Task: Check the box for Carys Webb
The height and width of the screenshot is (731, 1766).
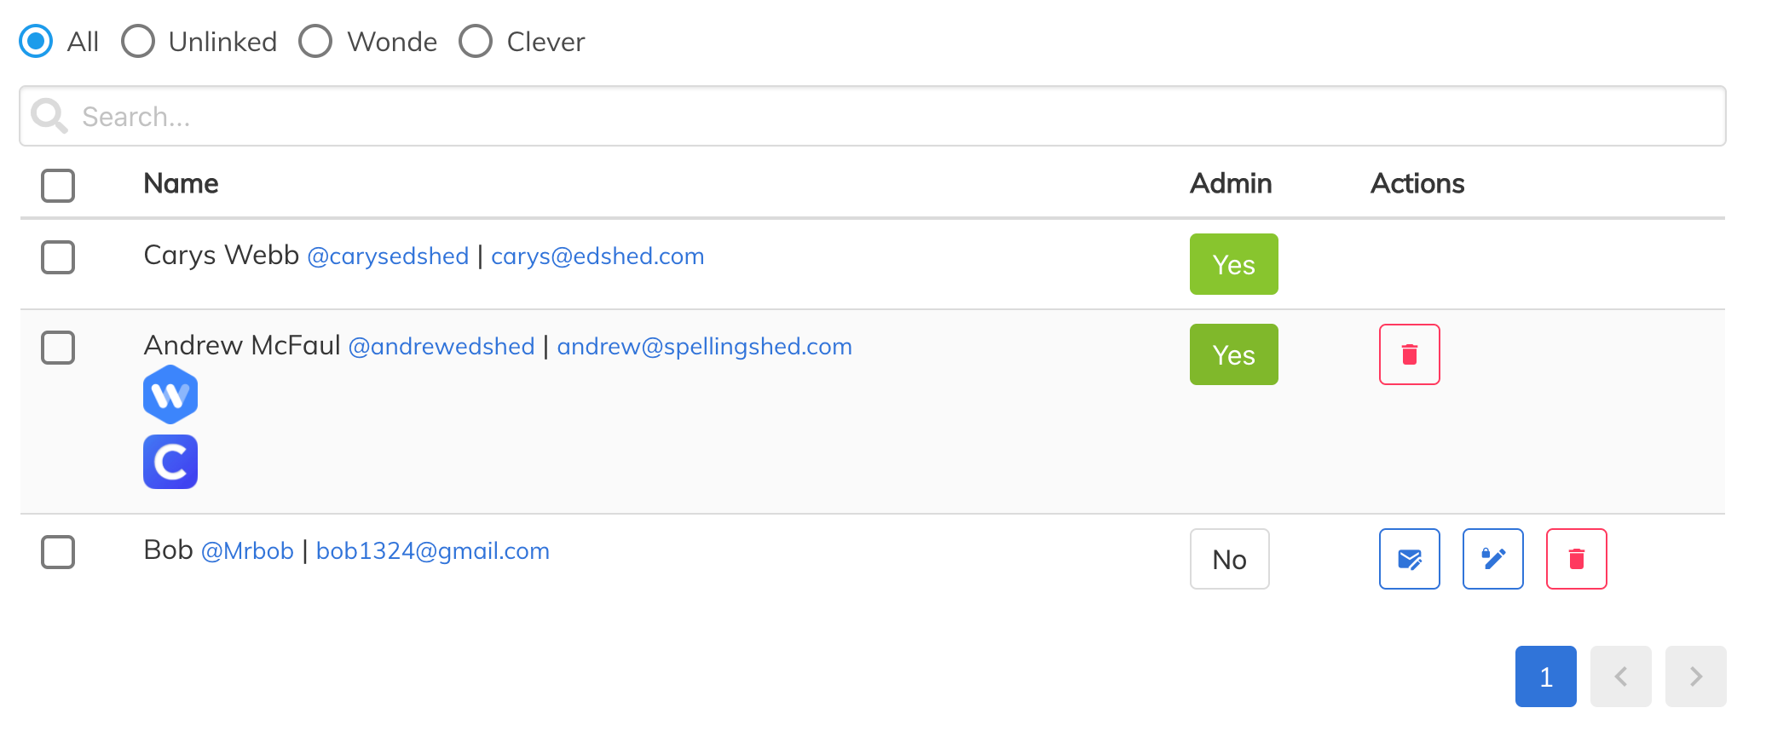Action: click(58, 256)
